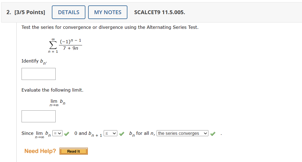Click the infinity symbol above the summation

point(53,39)
